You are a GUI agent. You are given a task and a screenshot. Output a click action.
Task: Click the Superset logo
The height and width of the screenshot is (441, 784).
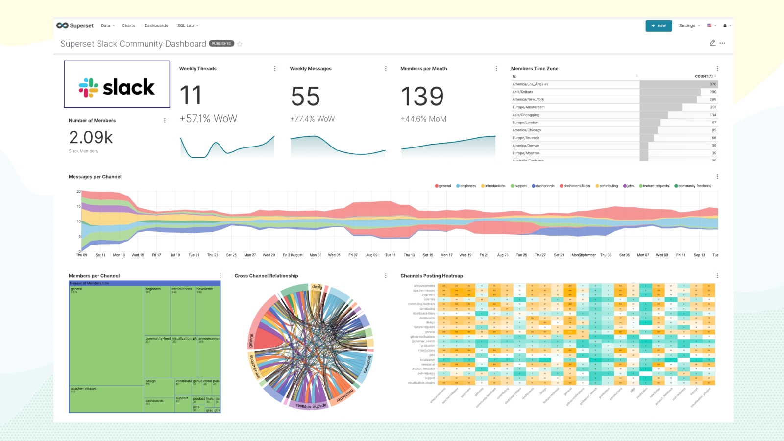[75, 25]
